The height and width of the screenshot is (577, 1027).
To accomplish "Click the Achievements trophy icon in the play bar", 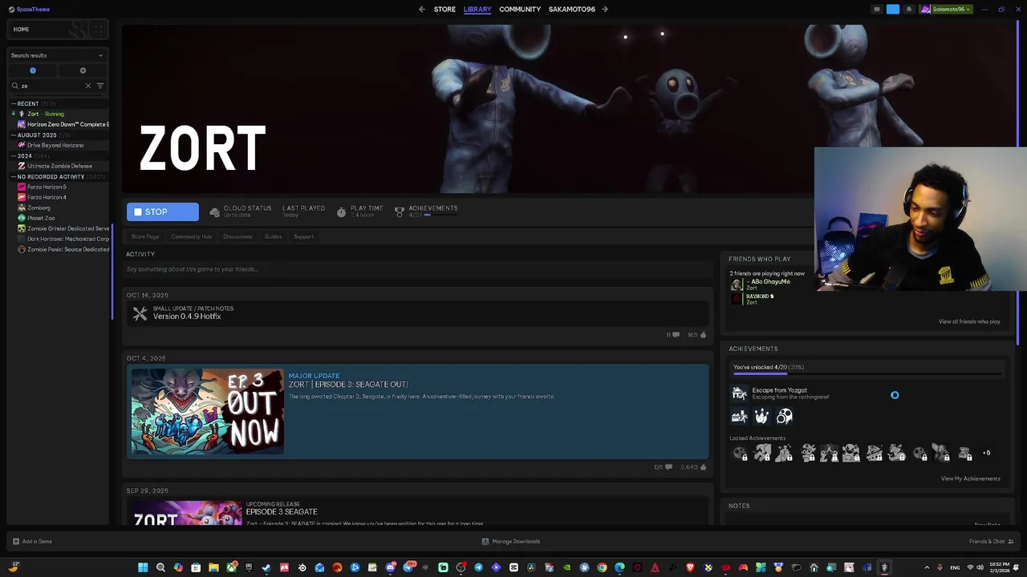I will [400, 212].
